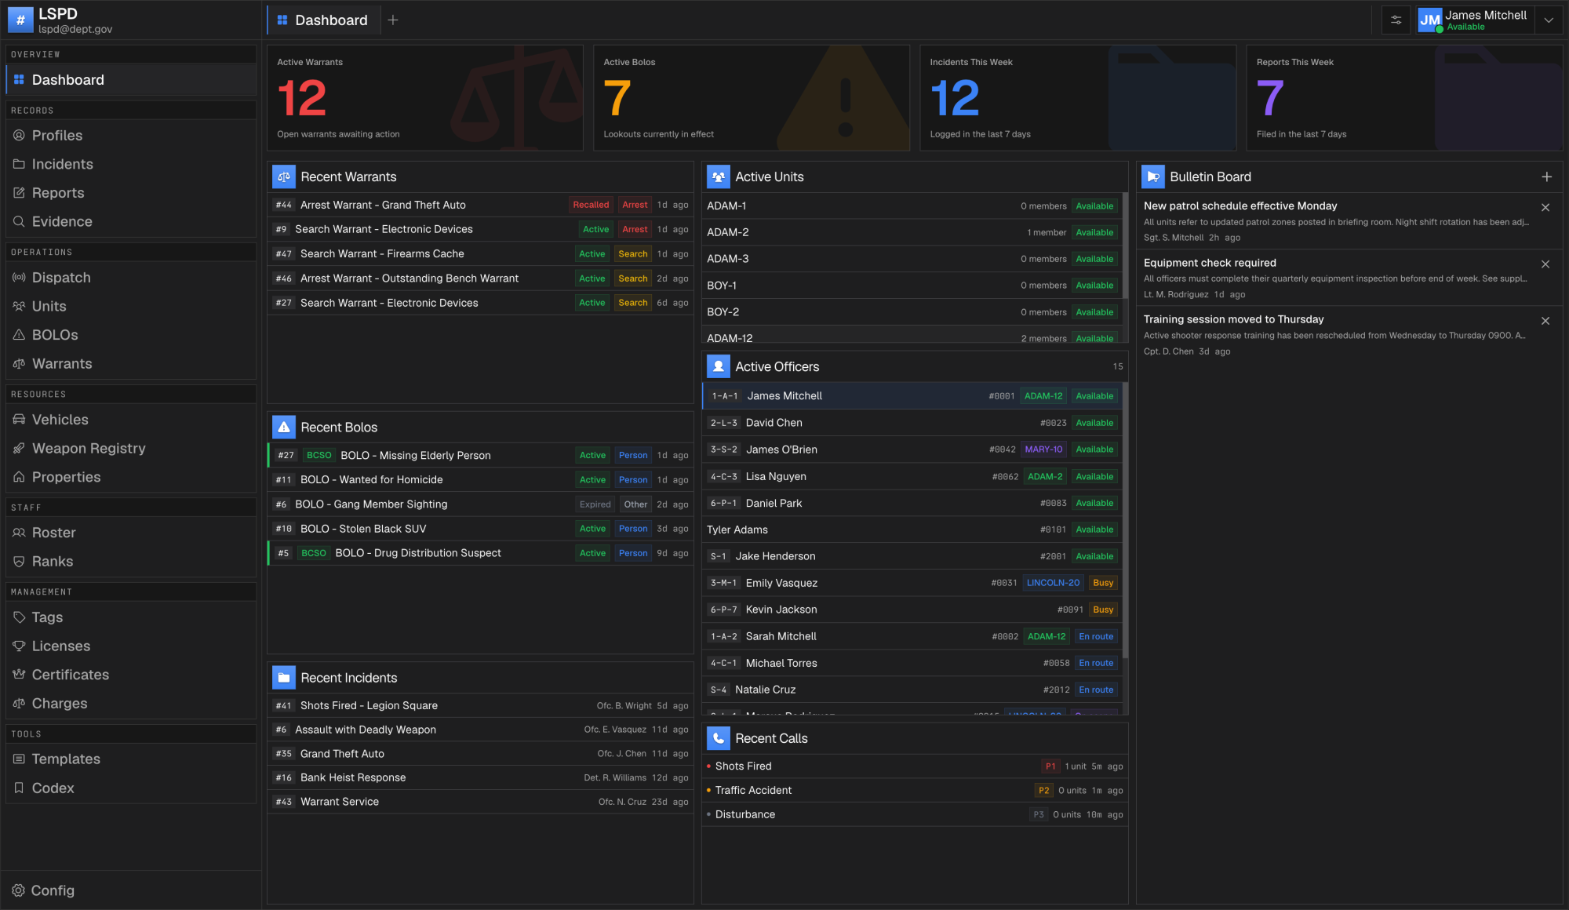Open Certificates management
Image resolution: width=1569 pixels, height=910 pixels.
pos(131,675)
